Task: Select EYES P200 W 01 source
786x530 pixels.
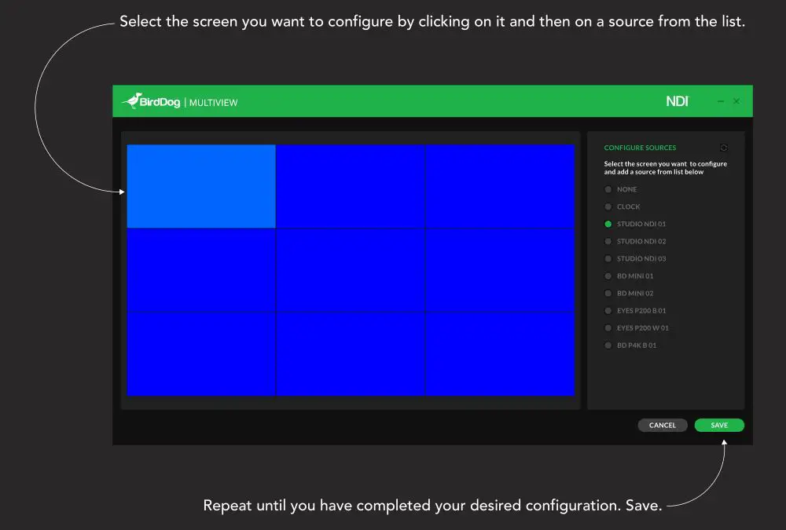Action: [x=639, y=327]
